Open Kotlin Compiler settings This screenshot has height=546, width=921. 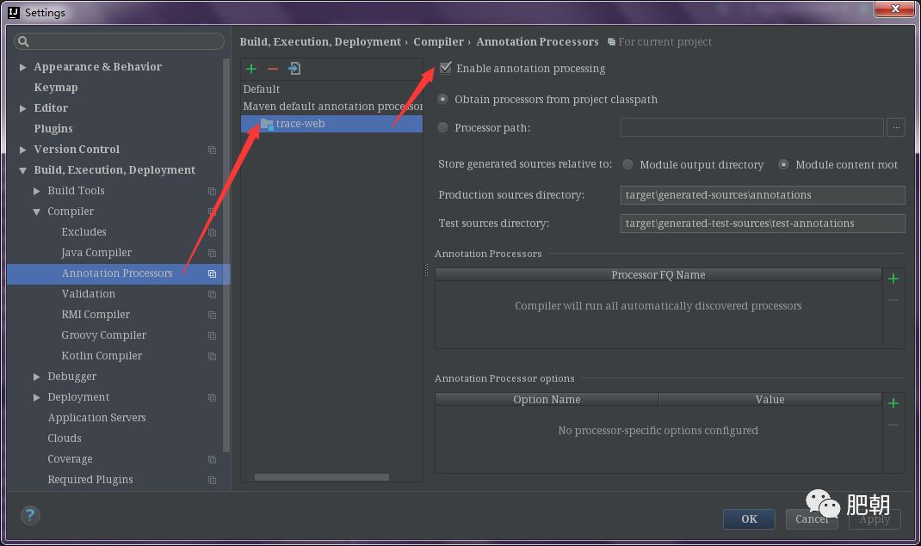pyautogui.click(x=102, y=355)
